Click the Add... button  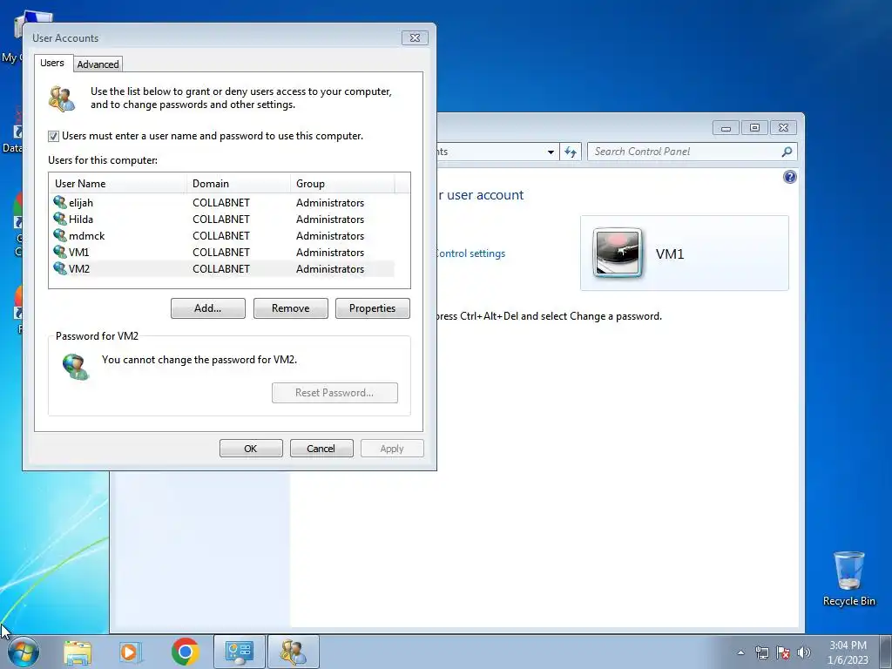point(207,308)
